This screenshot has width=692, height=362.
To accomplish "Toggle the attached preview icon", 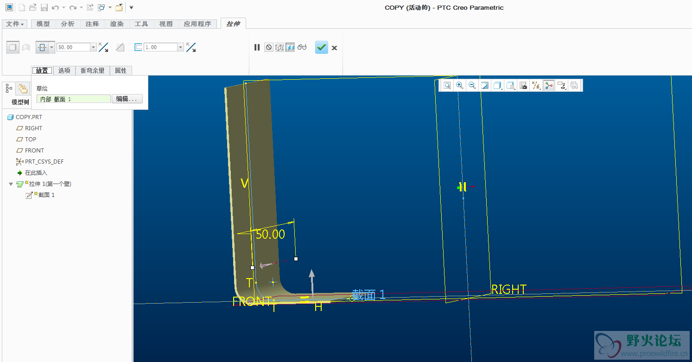I will click(x=290, y=47).
